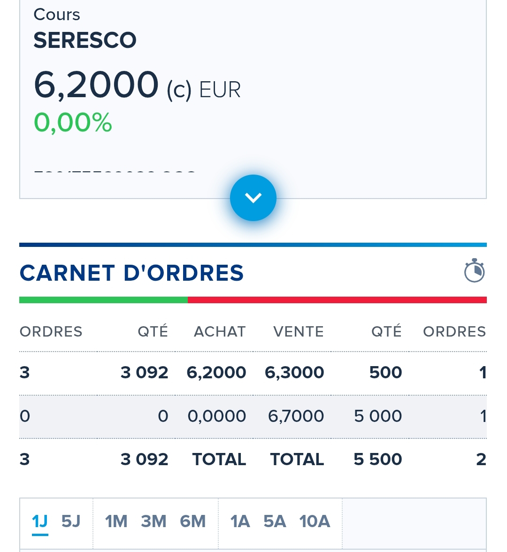The height and width of the screenshot is (552, 507).
Task: Click the red sell portion of the order bar
Action: point(337,300)
